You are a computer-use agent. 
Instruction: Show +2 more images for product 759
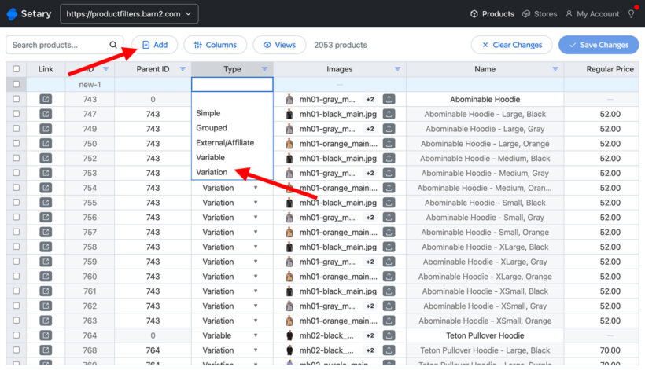[x=370, y=262]
